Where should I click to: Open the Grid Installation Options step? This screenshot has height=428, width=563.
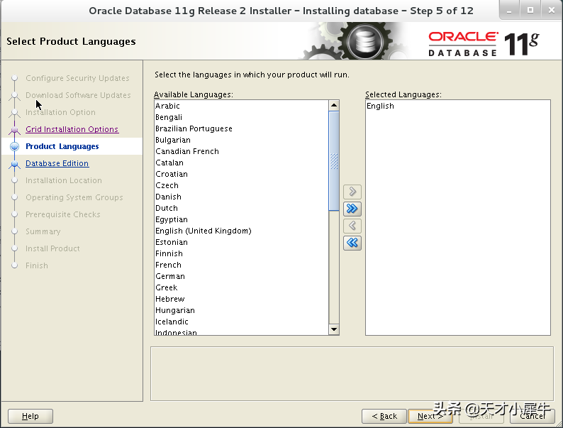point(72,129)
